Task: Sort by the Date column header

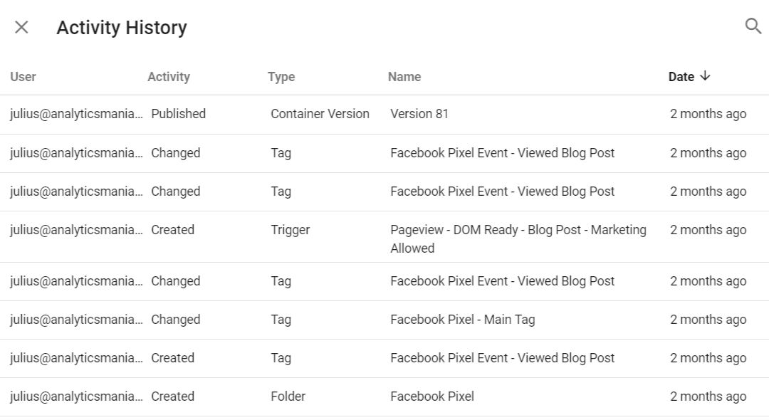Action: (681, 77)
